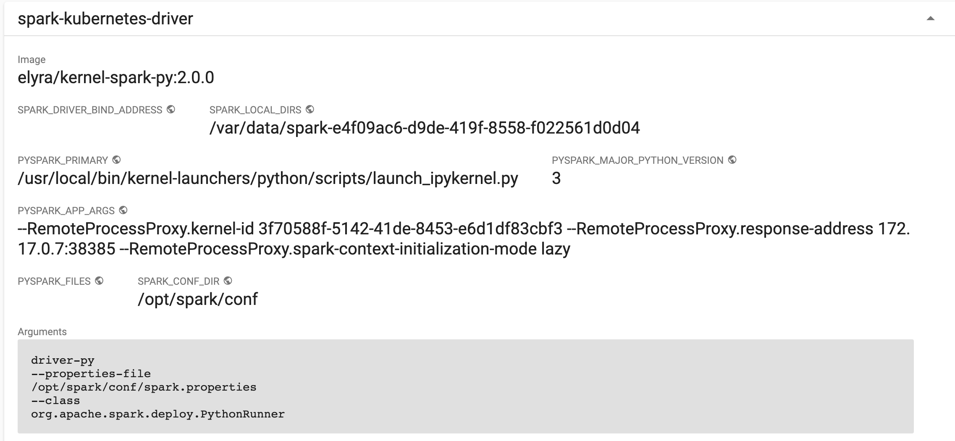The image size is (955, 441).
Task: Click the globe icon beside PYSPARK_MAJOR_PYTHON_VERSION
Action: point(732,159)
